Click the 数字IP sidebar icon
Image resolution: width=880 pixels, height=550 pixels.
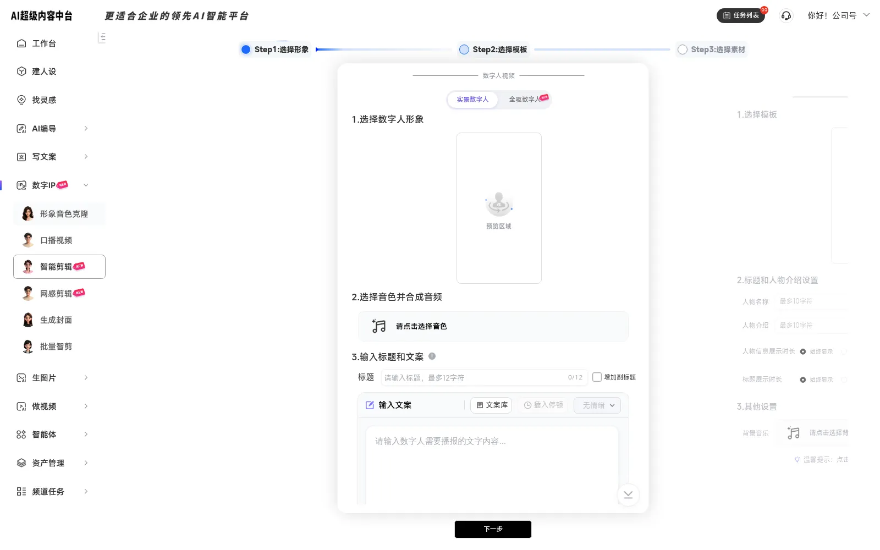click(21, 185)
